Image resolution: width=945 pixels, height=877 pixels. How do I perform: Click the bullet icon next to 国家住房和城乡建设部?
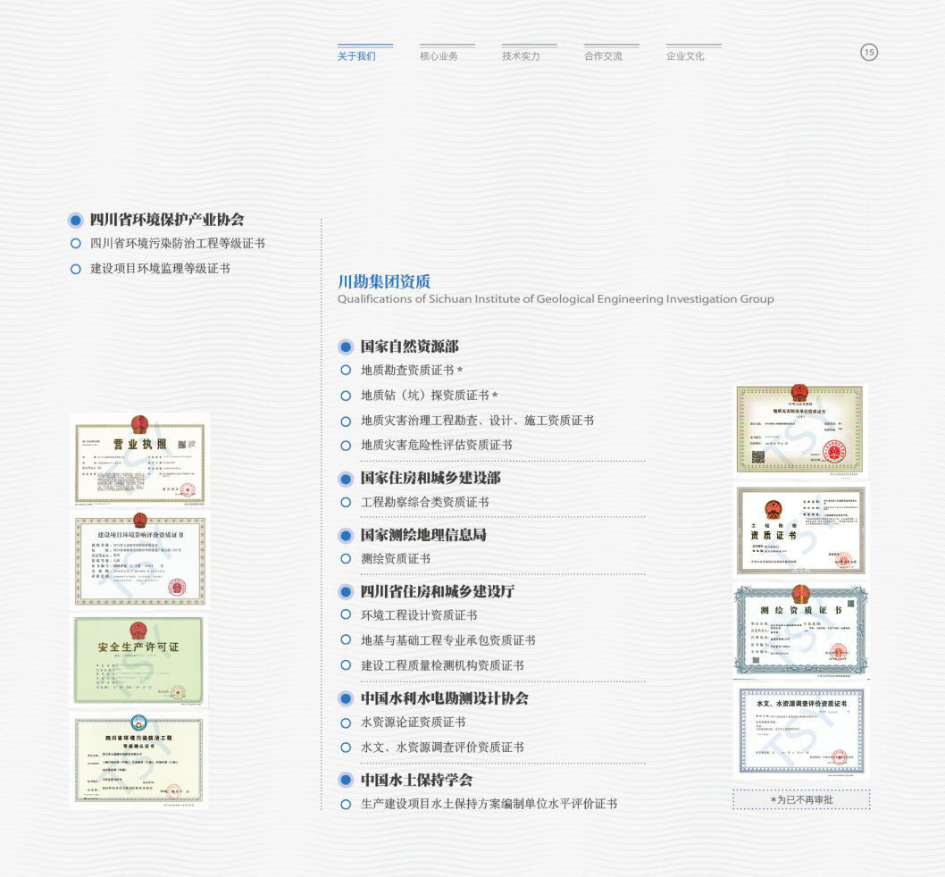point(346,479)
